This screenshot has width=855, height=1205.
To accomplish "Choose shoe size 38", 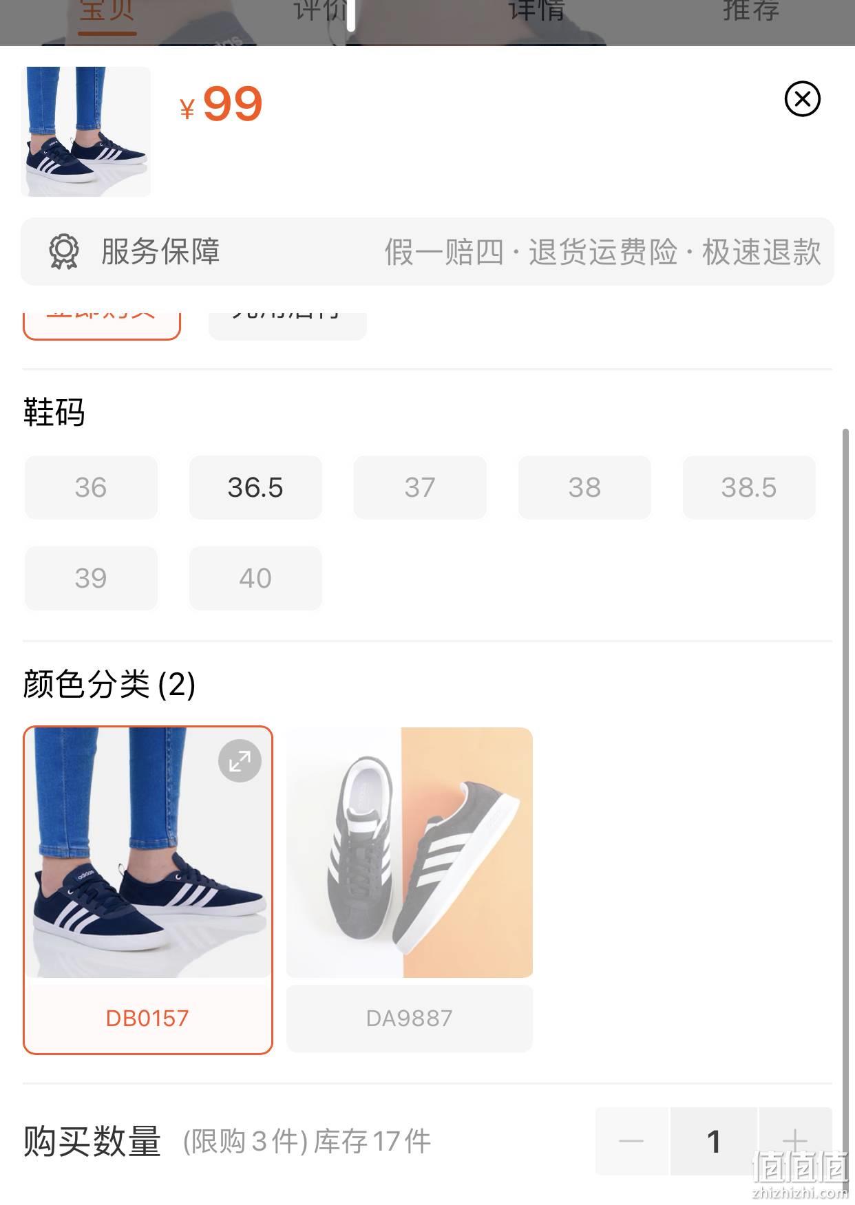I will coord(584,487).
